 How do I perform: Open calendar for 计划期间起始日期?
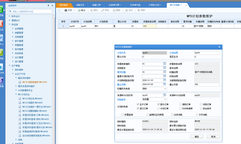point(165,80)
